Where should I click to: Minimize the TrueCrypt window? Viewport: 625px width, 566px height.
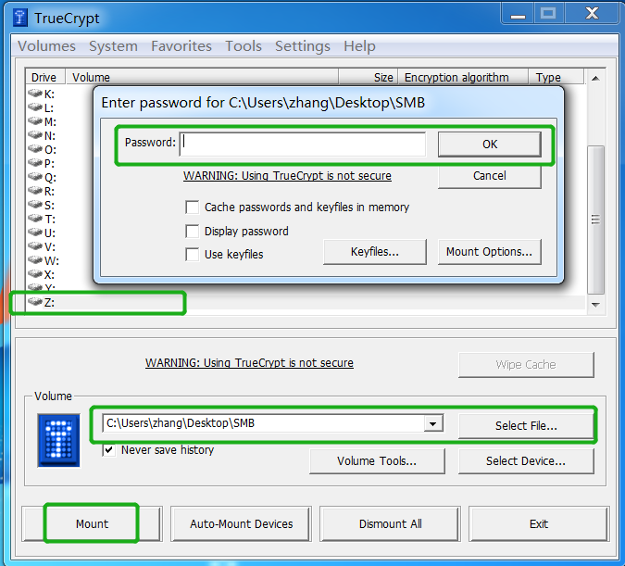click(x=518, y=15)
